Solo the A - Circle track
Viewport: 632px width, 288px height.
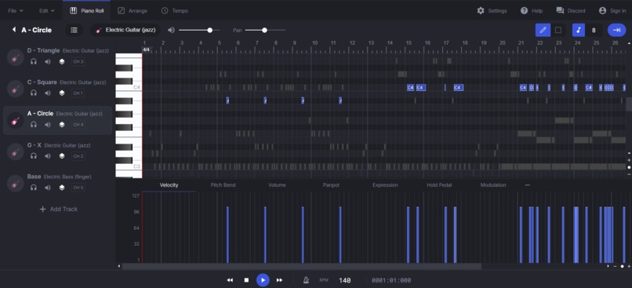pyautogui.click(x=34, y=125)
